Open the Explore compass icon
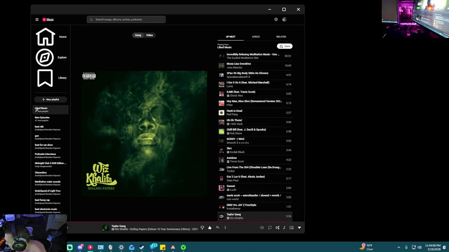449x252 pixels. tap(45, 57)
